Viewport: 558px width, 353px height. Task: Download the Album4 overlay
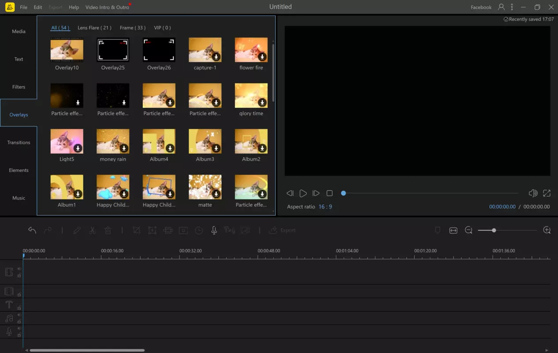(x=170, y=148)
